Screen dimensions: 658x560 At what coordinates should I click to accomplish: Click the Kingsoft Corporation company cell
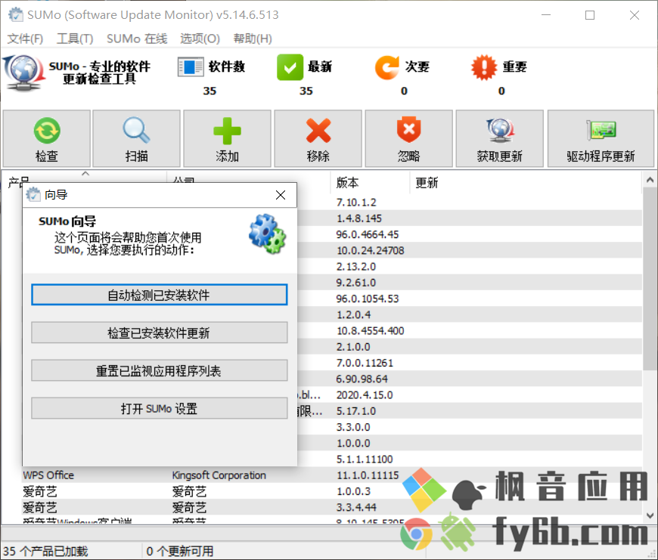219,475
